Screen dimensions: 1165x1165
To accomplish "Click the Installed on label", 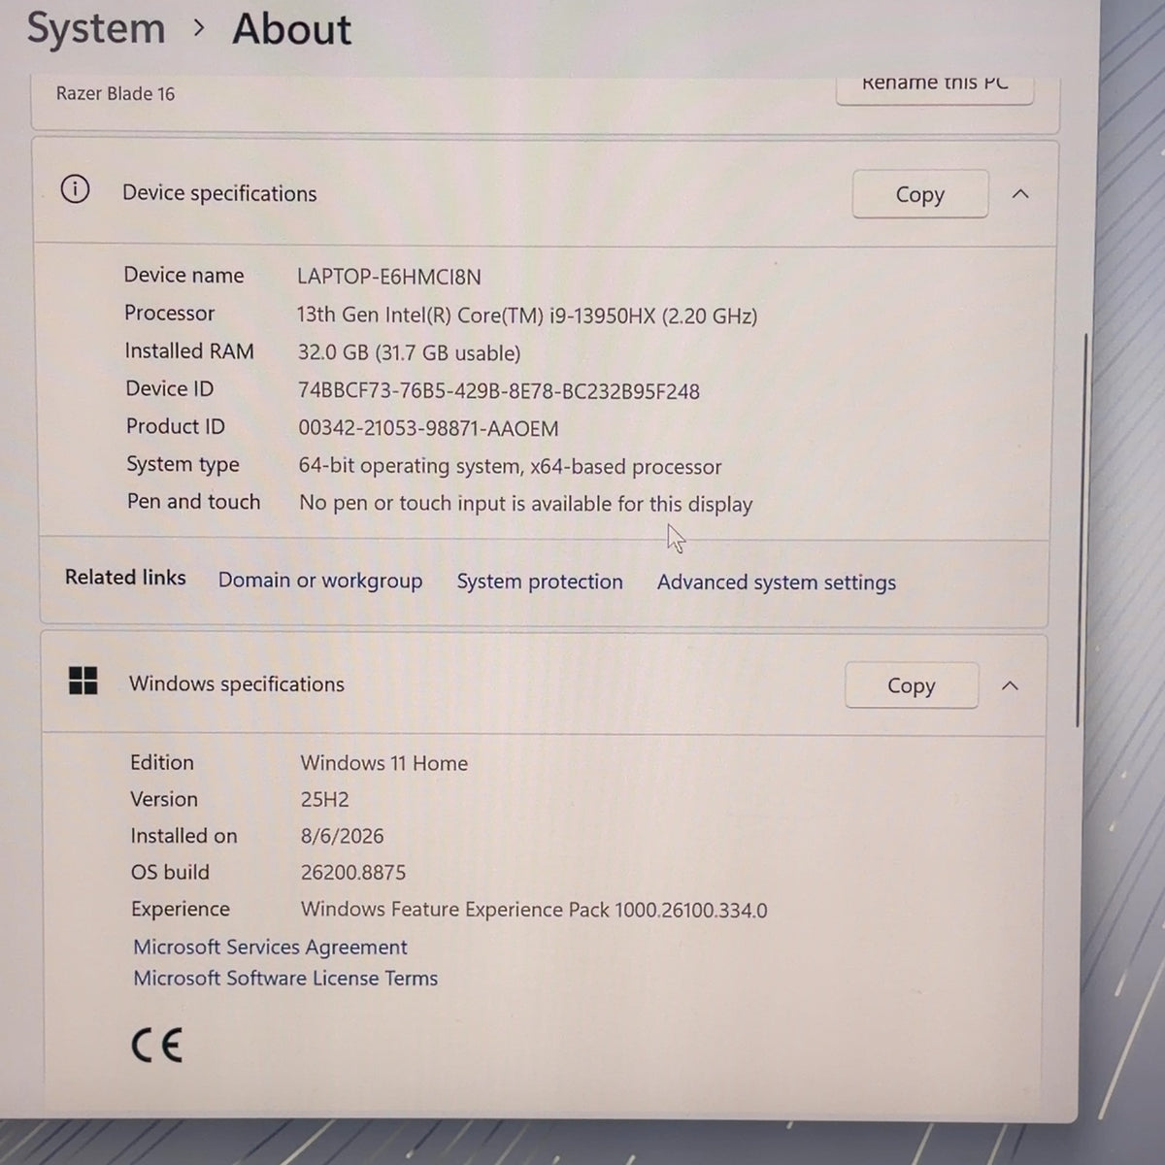I will pyautogui.click(x=183, y=835).
